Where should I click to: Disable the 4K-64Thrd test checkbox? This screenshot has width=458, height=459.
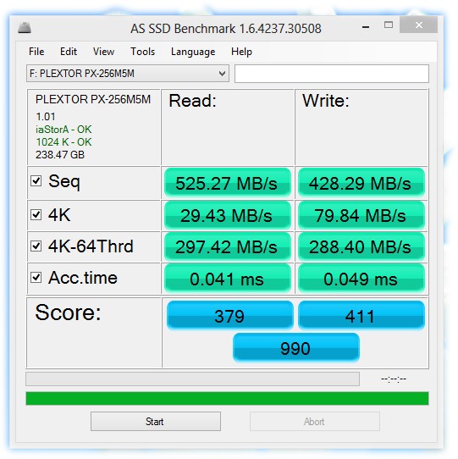click(x=36, y=246)
